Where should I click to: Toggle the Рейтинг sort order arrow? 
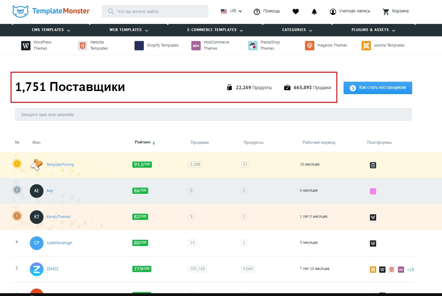tap(154, 142)
